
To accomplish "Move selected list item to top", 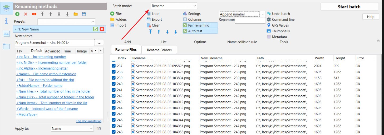I will [150, 32].
